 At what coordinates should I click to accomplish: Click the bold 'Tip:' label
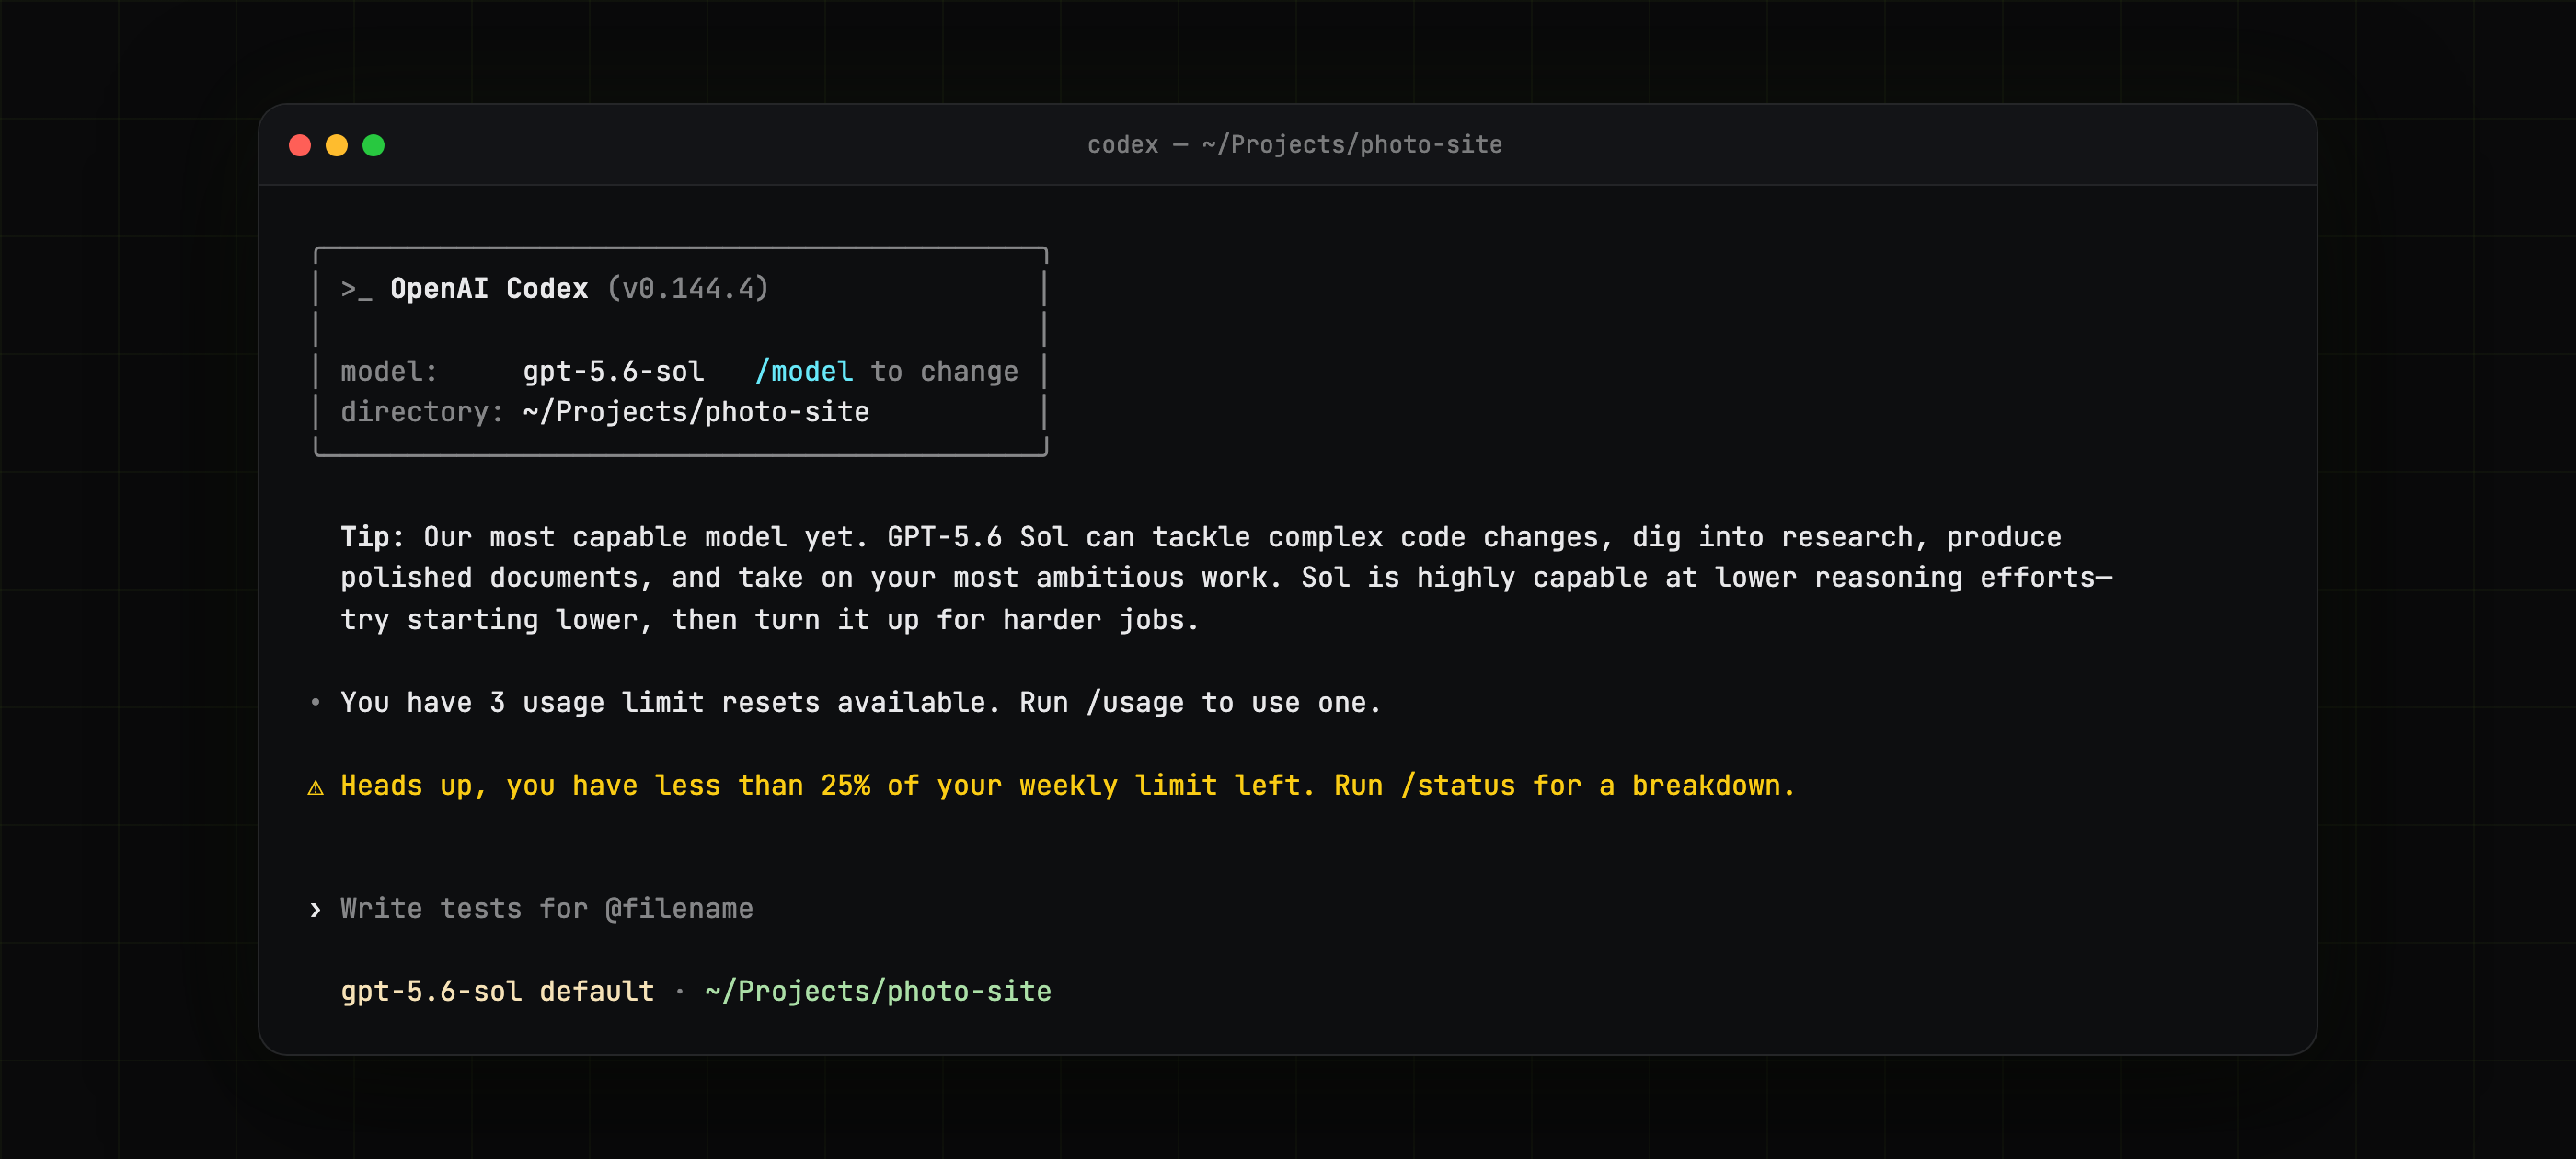(x=372, y=537)
